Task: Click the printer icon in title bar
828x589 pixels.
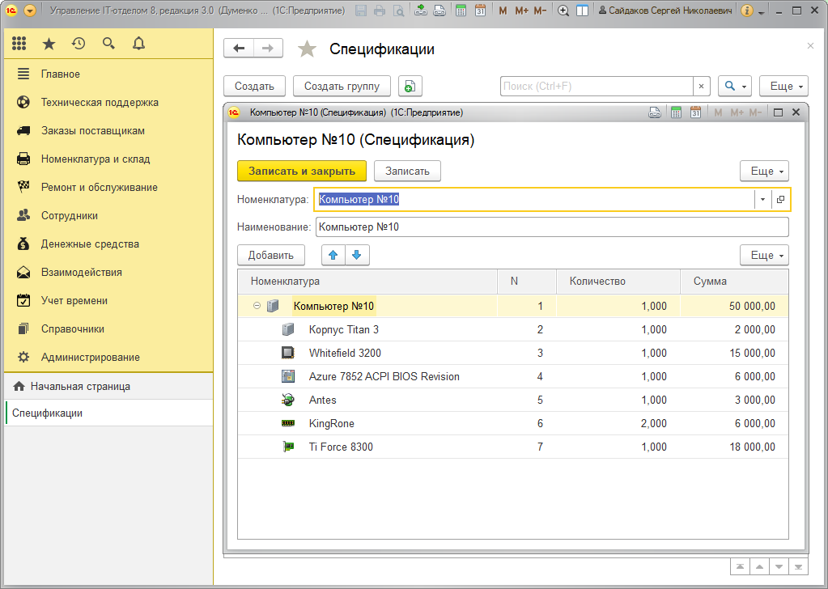Action: [380, 10]
